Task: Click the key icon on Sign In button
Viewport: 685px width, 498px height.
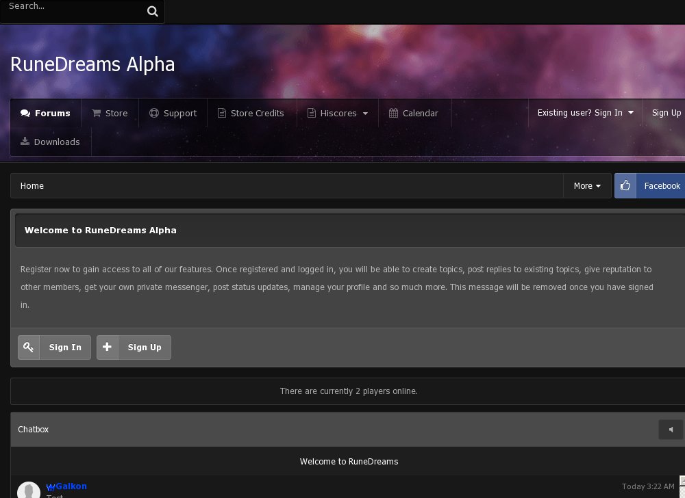Action: click(x=28, y=348)
